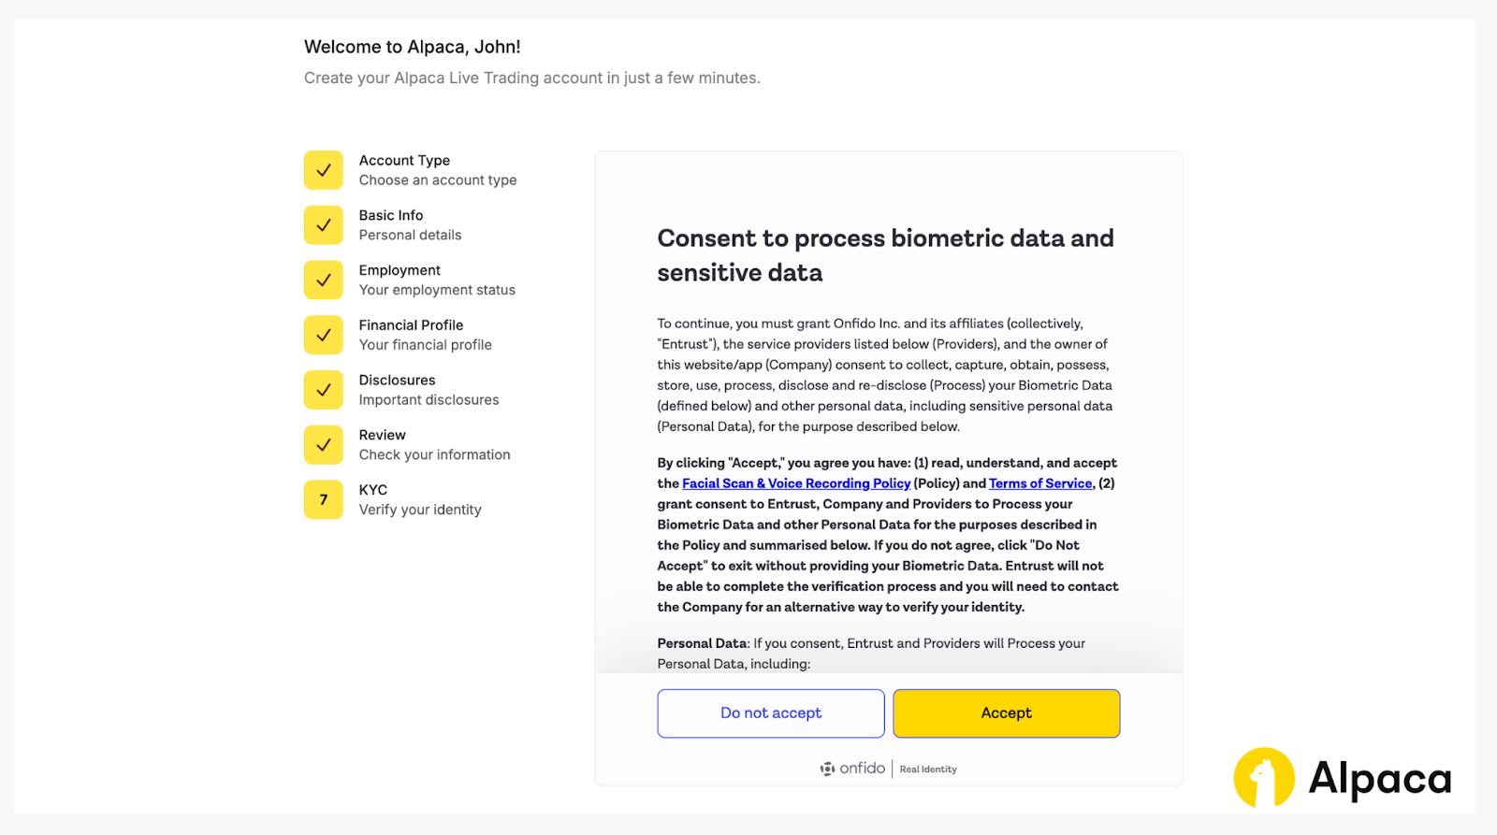
Task: Select the Employment step checkmark icon
Action: click(x=324, y=280)
